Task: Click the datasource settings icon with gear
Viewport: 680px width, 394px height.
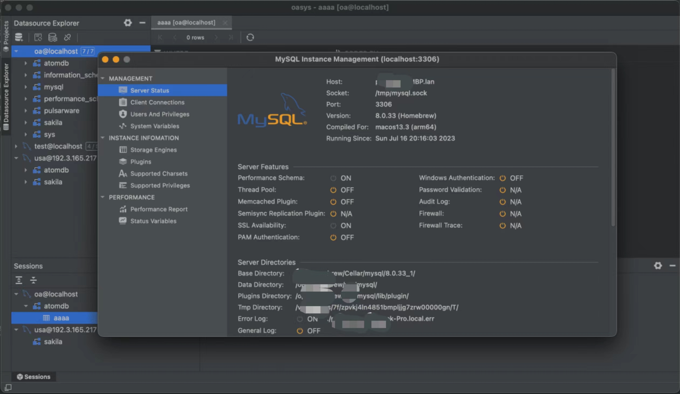Action: (53, 37)
